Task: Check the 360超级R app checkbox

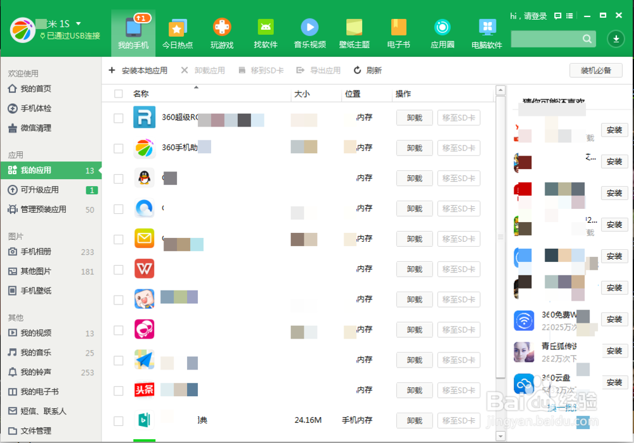Action: [x=119, y=118]
